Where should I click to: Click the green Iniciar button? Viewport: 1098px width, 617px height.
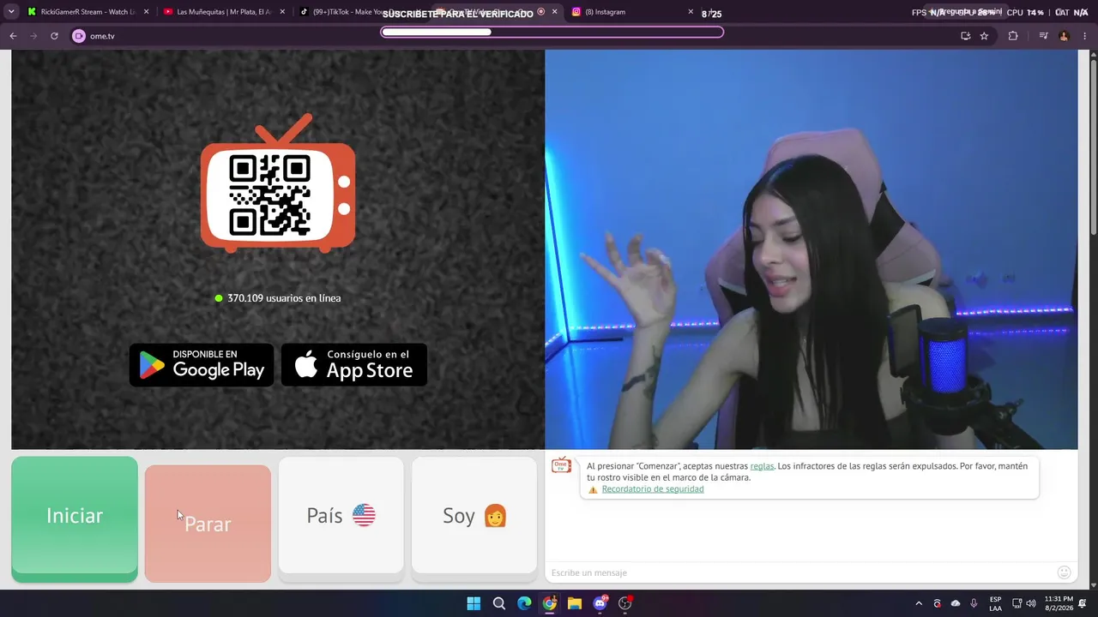tap(75, 518)
